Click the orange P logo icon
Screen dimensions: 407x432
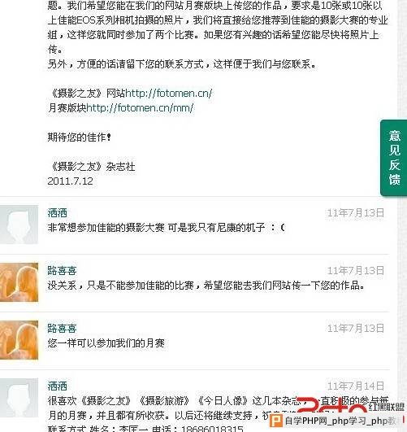(x=277, y=421)
